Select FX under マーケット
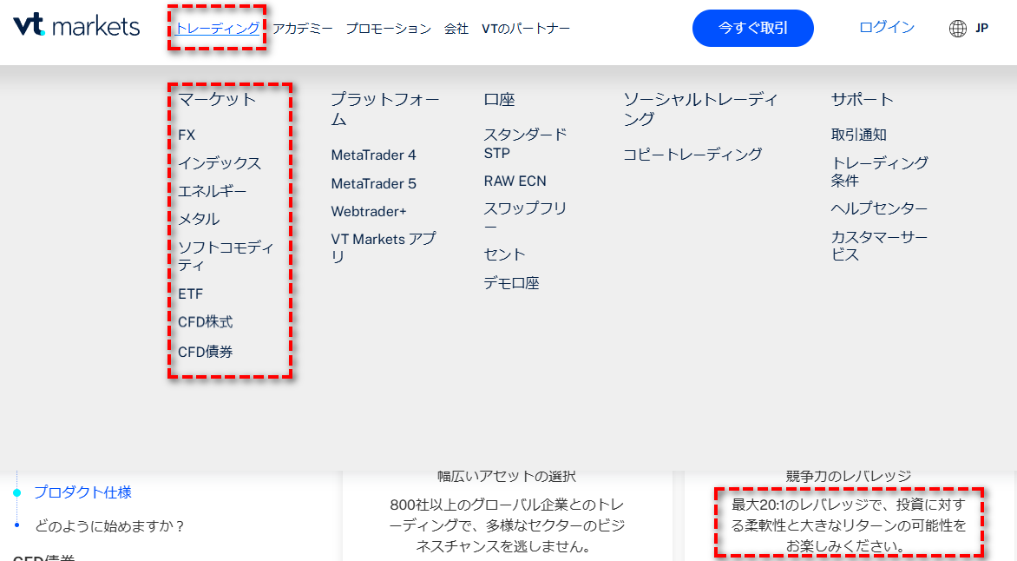Viewport: 1017px width, 561px height. (187, 135)
